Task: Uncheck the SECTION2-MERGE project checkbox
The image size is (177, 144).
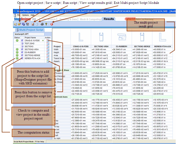Action: [22, 55]
